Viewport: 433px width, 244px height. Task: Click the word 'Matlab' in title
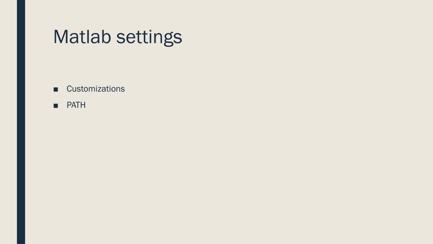(x=82, y=36)
